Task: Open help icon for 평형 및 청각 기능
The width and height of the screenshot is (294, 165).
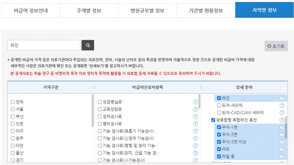Action: tap(195, 146)
